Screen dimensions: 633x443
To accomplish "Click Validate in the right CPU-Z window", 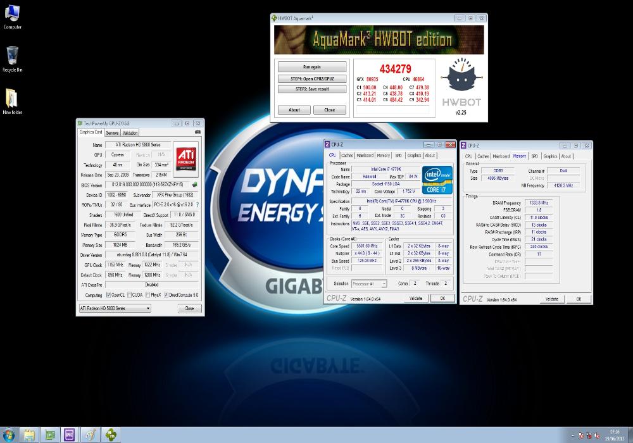I will 552,299.
